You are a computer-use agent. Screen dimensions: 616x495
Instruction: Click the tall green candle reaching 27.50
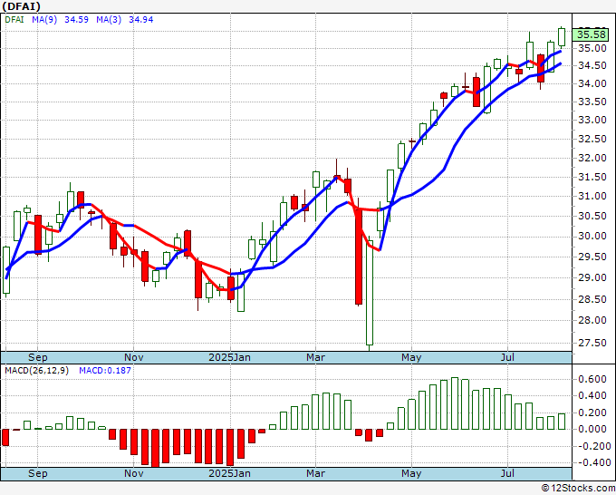click(x=370, y=294)
